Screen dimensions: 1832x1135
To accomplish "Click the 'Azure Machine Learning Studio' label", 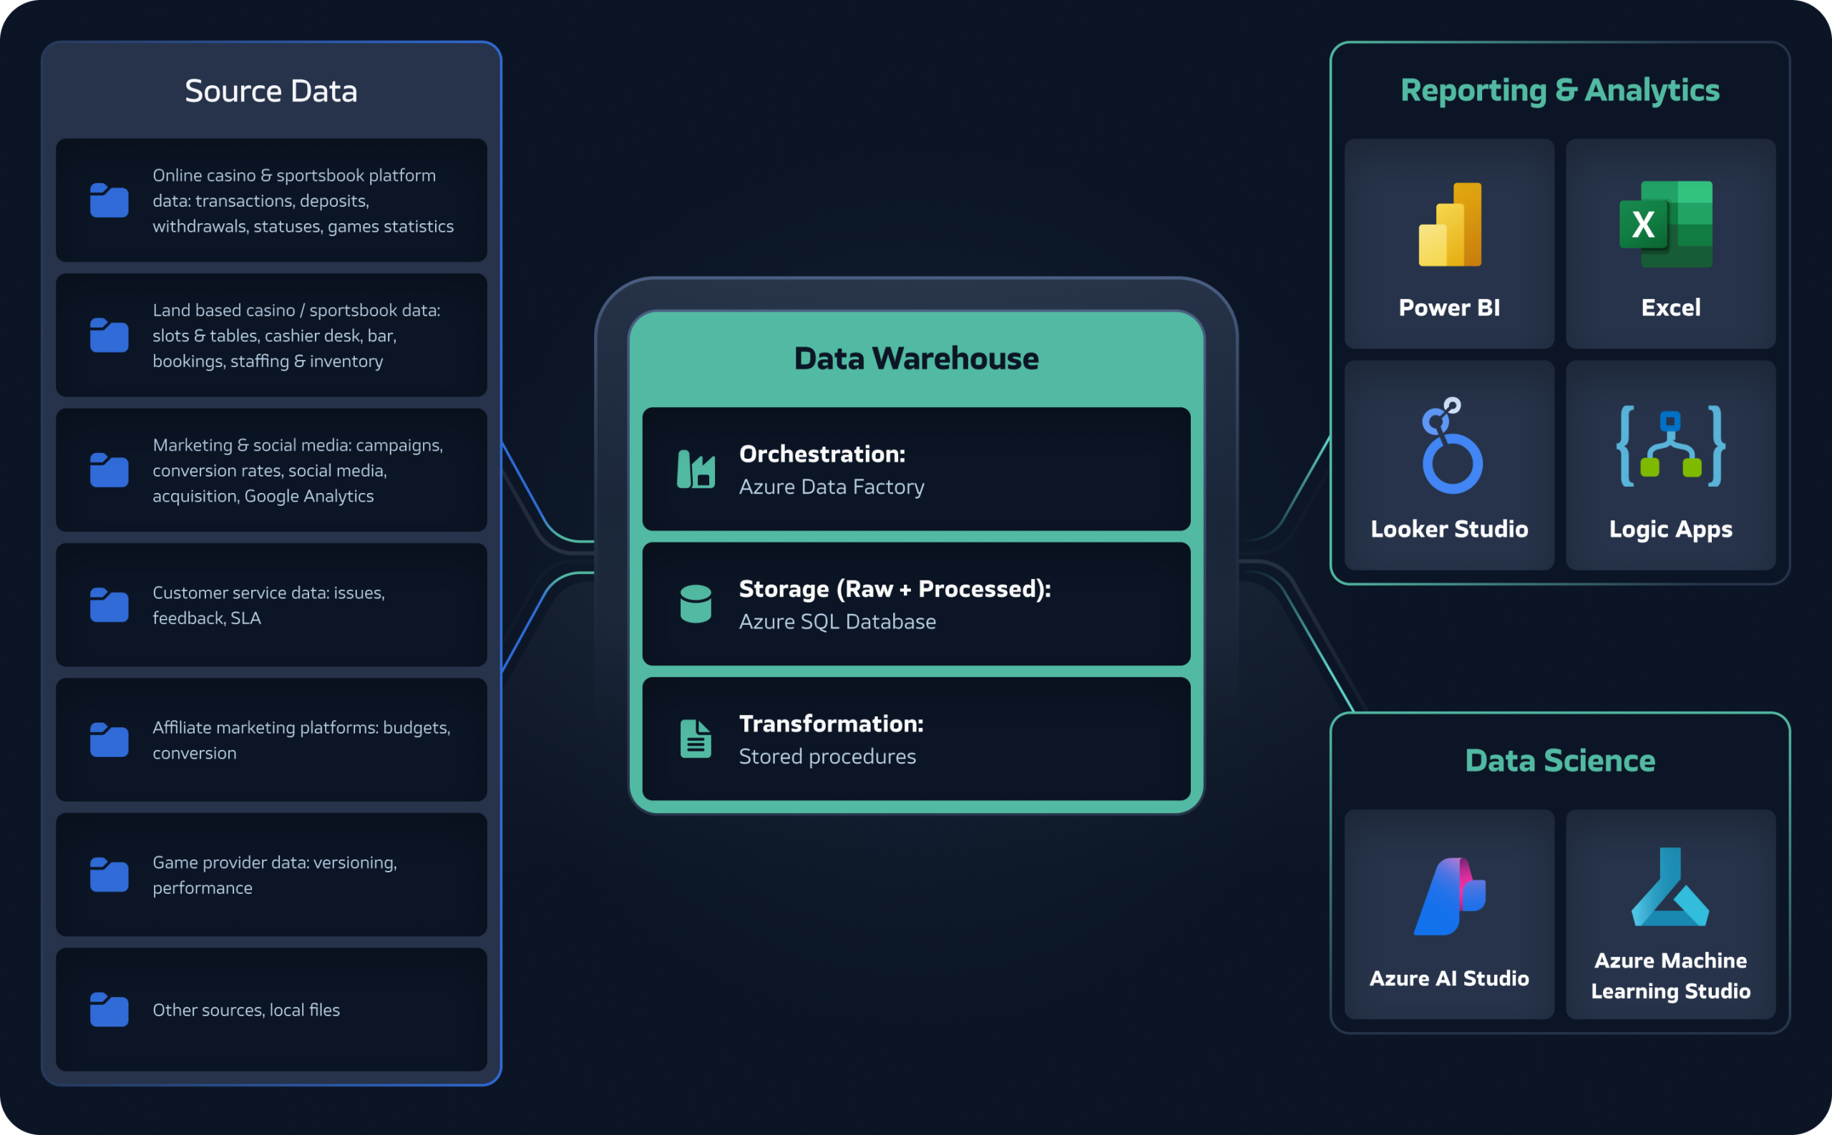I will pyautogui.click(x=1671, y=976).
